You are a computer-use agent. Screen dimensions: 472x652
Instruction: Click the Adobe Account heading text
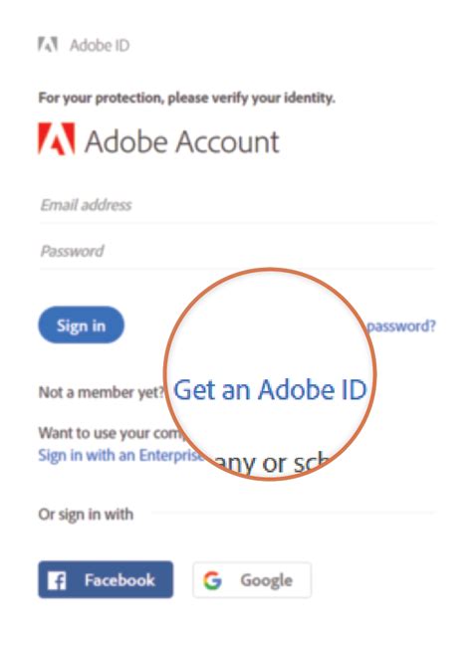coord(182,141)
